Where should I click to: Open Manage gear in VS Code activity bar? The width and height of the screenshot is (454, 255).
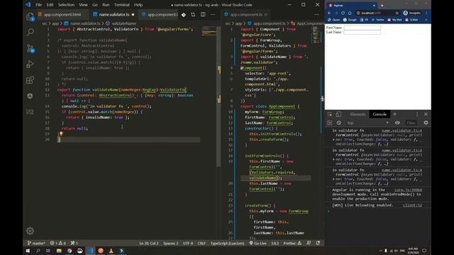pos(30,231)
